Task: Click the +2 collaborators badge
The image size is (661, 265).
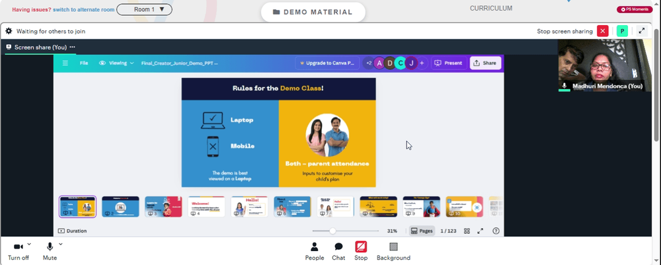Action: pyautogui.click(x=368, y=63)
